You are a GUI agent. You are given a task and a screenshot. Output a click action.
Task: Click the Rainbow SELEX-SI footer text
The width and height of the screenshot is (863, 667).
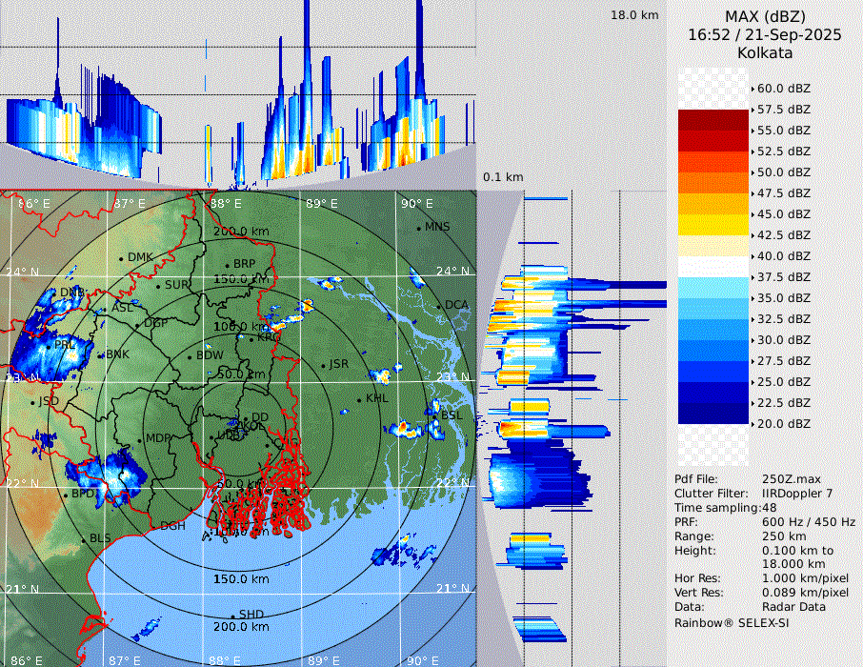click(732, 622)
